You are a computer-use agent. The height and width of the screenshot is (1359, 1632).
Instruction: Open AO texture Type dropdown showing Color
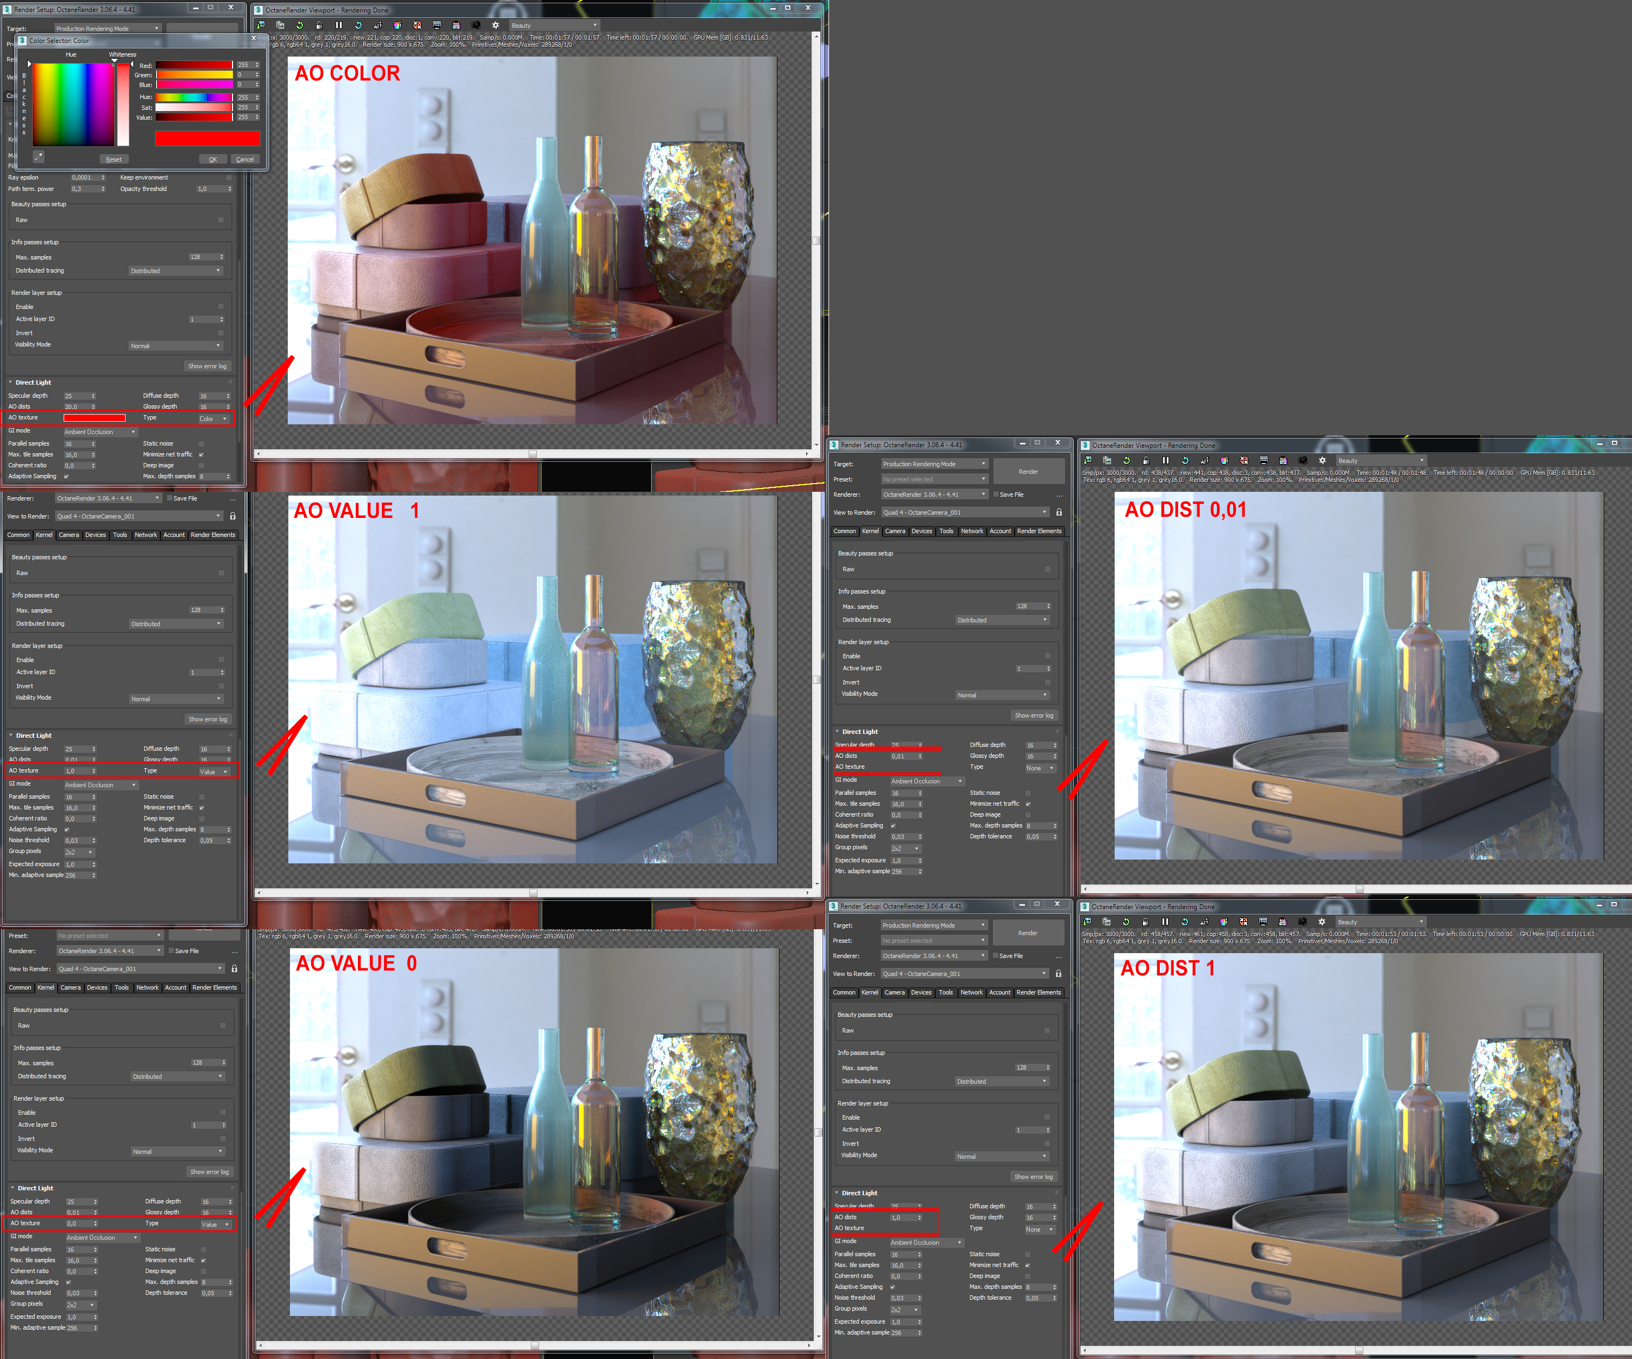click(x=213, y=419)
